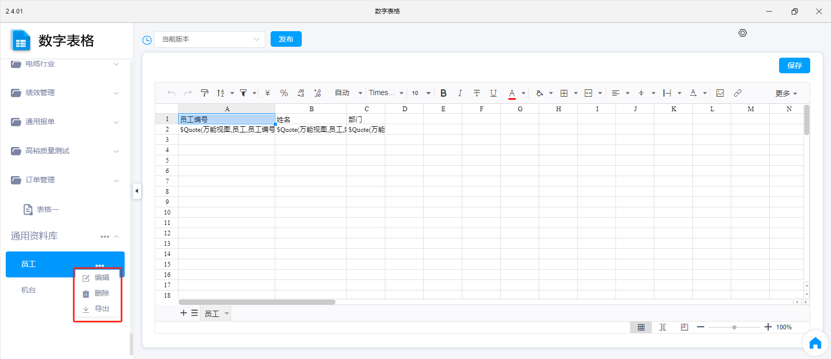Open the Times font family dropdown
The height and width of the screenshot is (359, 831).
386,93
